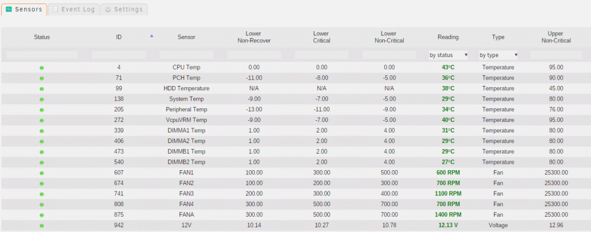The width and height of the screenshot is (591, 232).
Task: Select the 'CPU Temp' sensor name
Action: click(x=187, y=68)
